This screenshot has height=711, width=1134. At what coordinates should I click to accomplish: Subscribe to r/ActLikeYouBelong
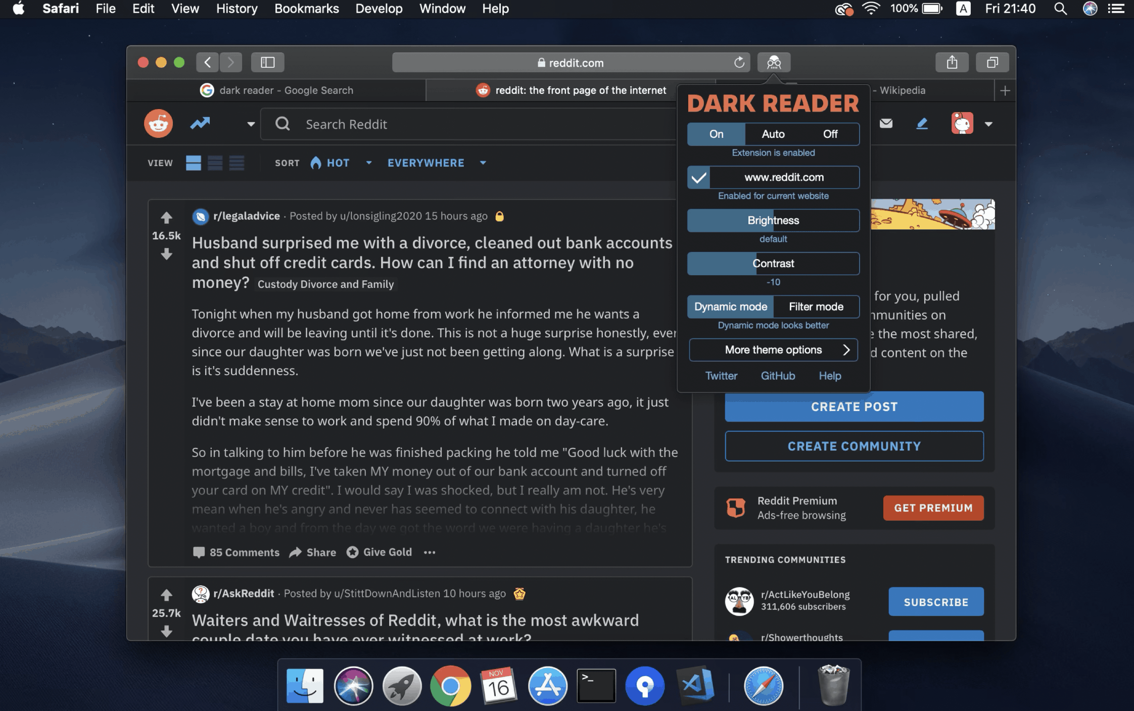pos(936,602)
